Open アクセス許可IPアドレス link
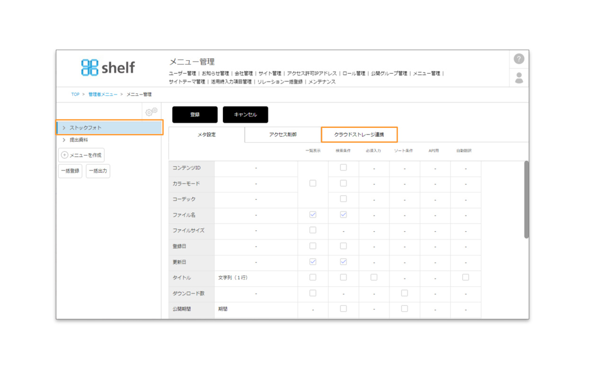This screenshot has width=606, height=379. click(x=312, y=73)
